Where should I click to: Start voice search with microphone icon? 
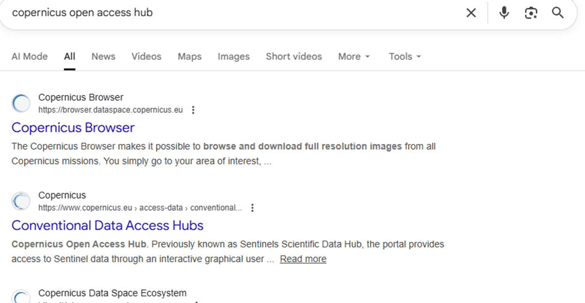(504, 13)
